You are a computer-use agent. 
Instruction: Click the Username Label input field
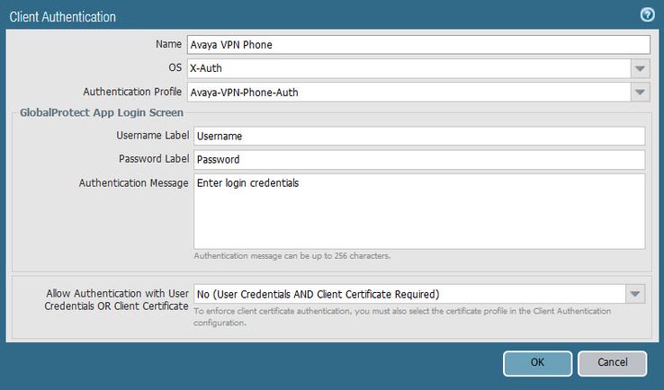[419, 136]
